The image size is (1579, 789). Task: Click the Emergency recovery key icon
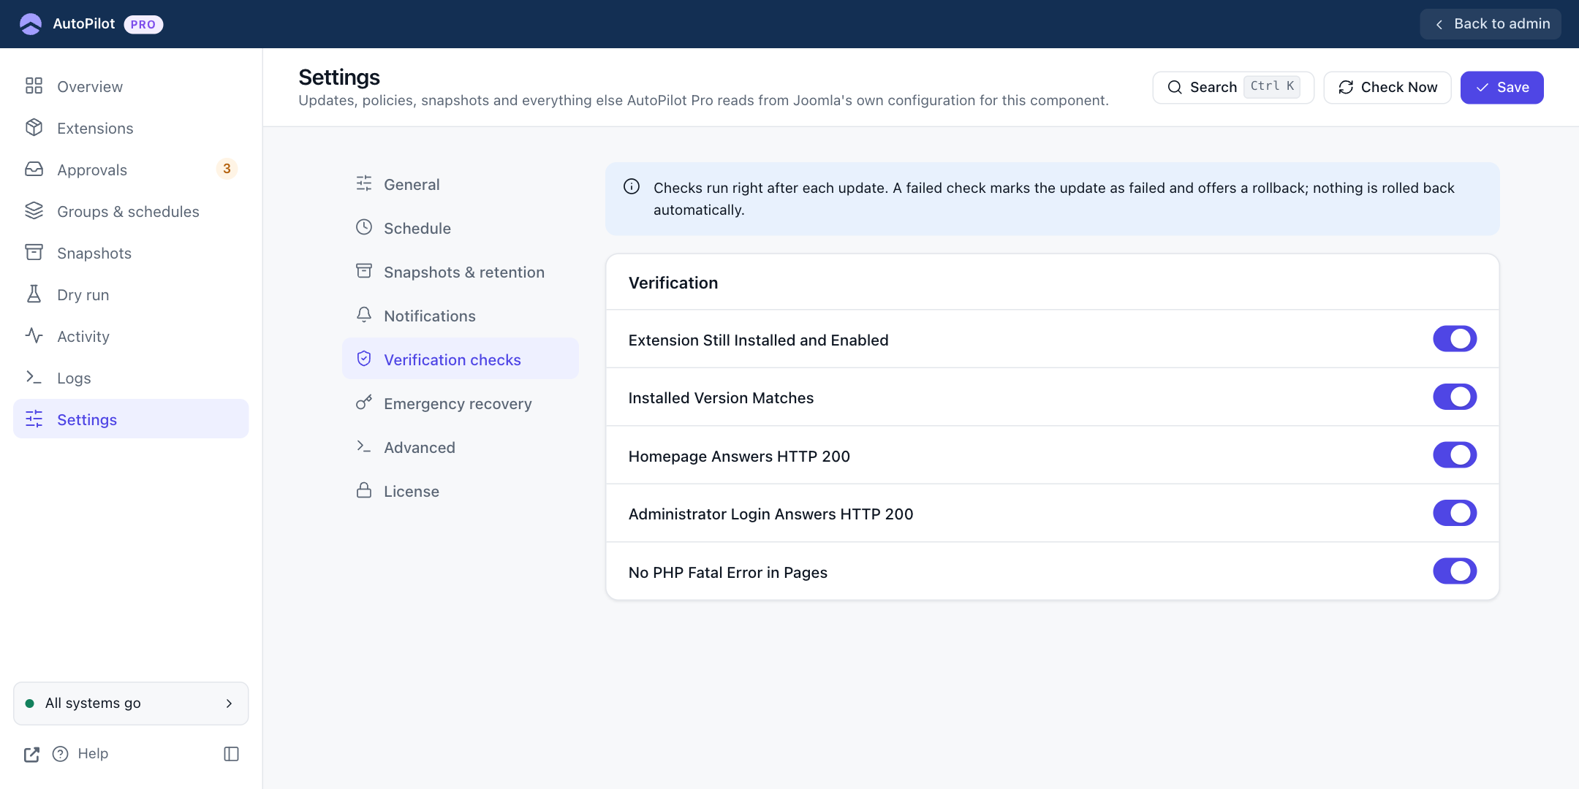tap(364, 403)
